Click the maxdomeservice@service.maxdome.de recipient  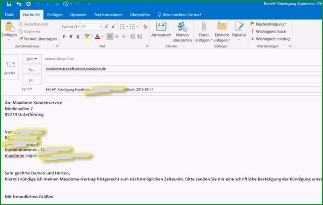(x=76, y=68)
